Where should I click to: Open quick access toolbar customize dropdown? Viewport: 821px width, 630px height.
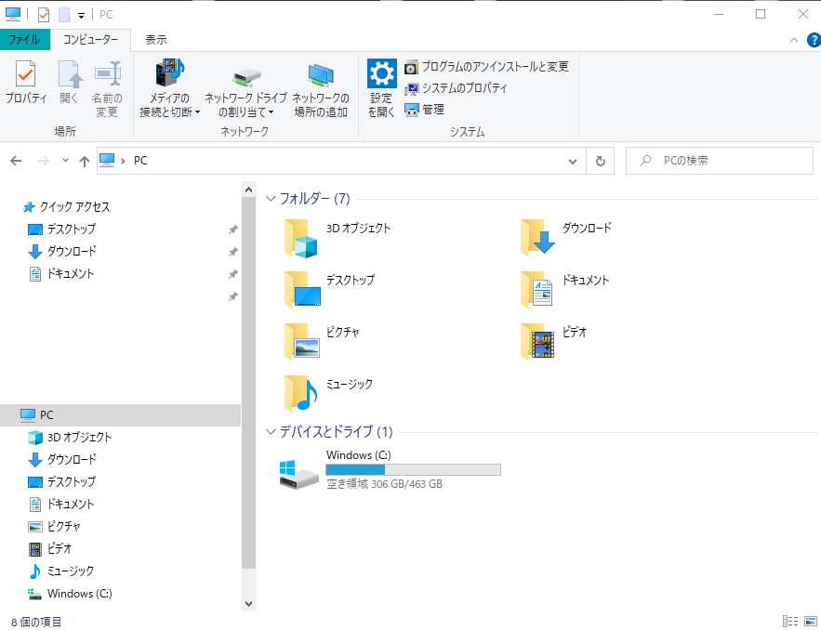pos(81,15)
